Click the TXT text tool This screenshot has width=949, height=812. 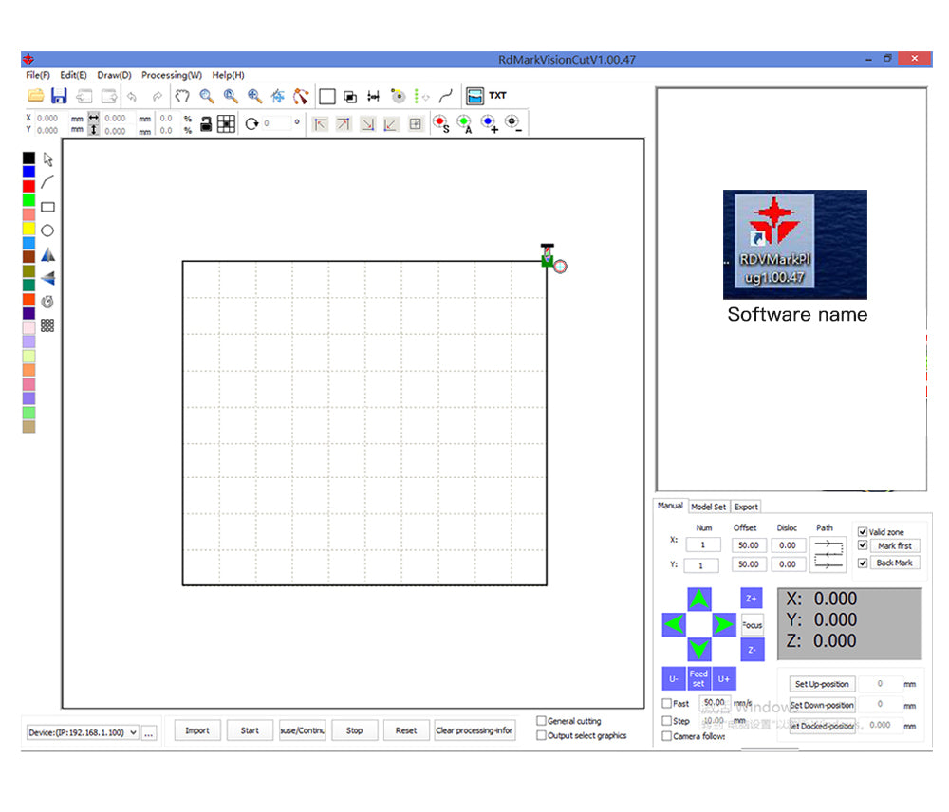pos(498,96)
